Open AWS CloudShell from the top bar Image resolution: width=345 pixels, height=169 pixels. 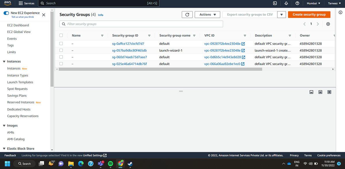click(275, 3)
